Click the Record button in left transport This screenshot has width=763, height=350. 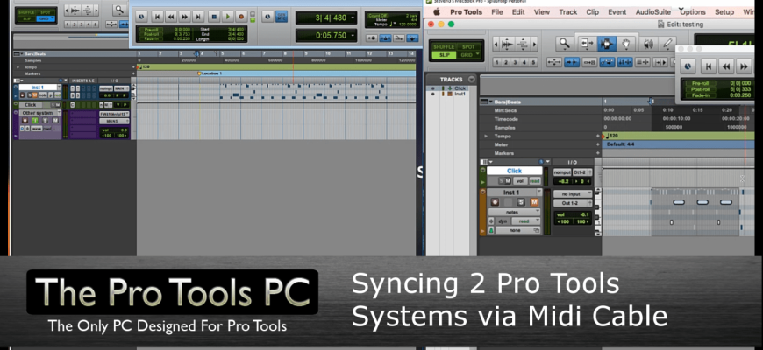240,16
